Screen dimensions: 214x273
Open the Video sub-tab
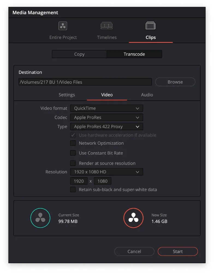click(107, 95)
